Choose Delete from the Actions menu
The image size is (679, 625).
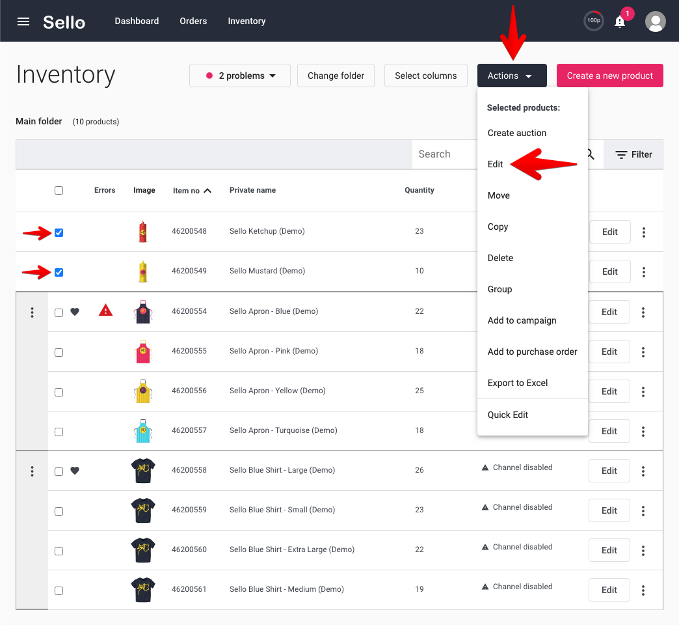pos(533,258)
